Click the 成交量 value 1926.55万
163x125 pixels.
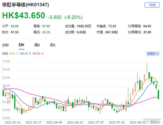pyautogui.click(x=84, y=26)
